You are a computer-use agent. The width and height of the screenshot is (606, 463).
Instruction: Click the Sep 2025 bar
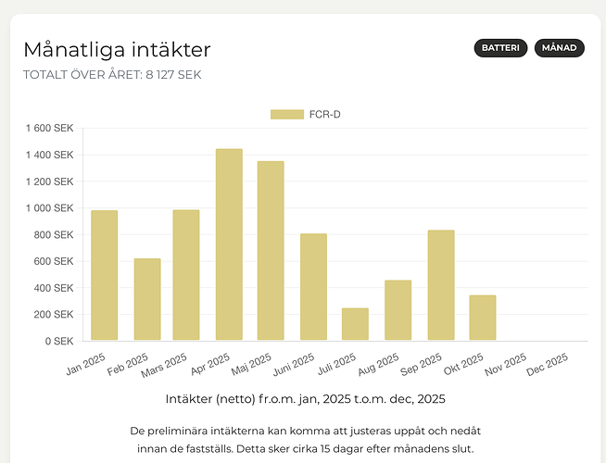pyautogui.click(x=440, y=285)
